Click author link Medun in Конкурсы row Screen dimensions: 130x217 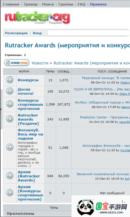[x=125, y=82]
